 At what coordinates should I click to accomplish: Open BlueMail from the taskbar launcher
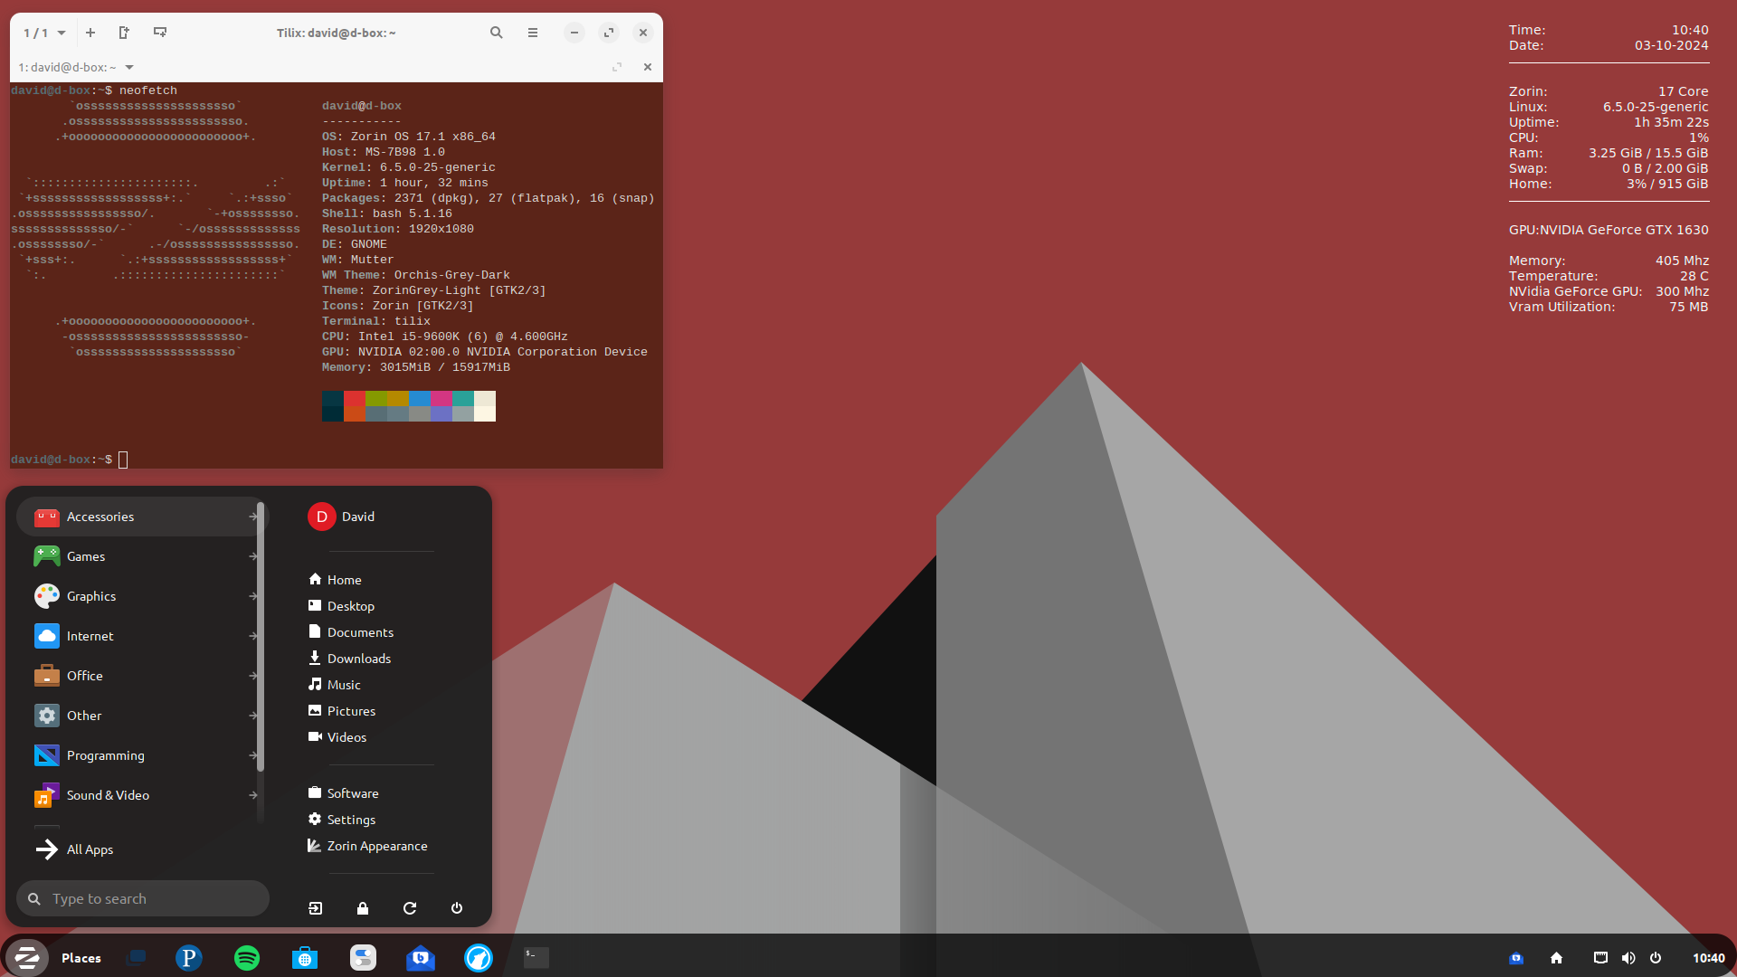click(x=421, y=957)
